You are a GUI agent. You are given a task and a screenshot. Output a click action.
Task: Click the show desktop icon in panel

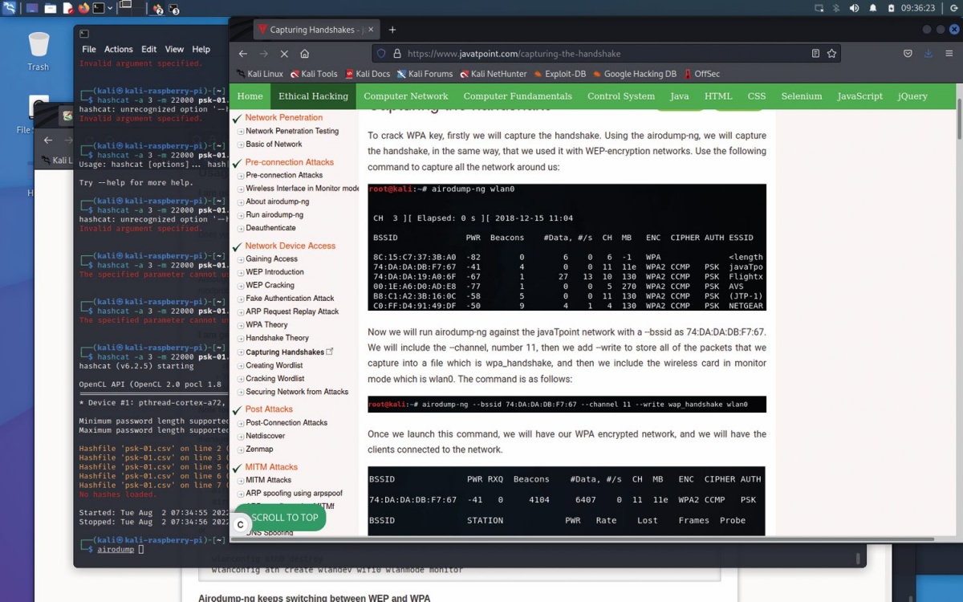pos(31,9)
